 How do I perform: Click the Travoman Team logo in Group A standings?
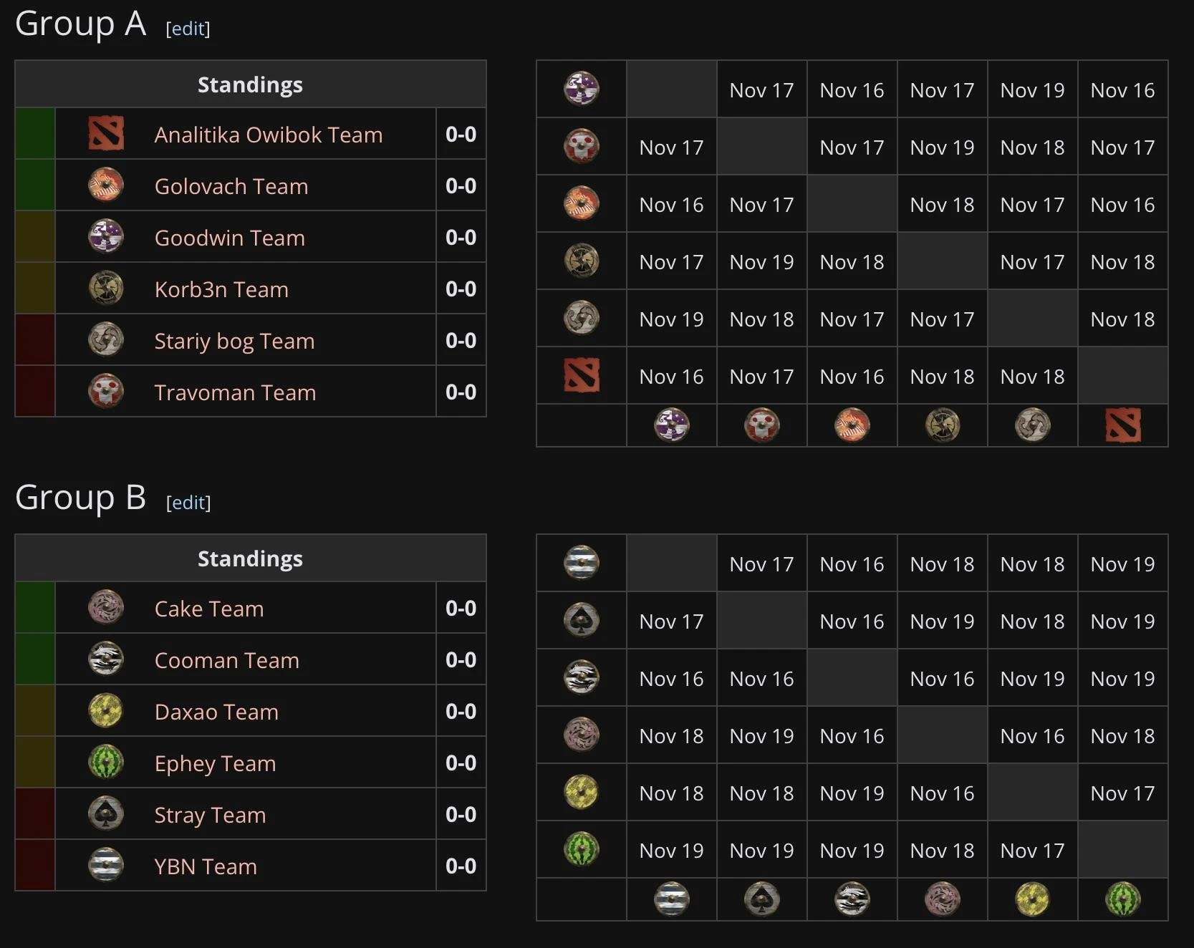point(106,392)
